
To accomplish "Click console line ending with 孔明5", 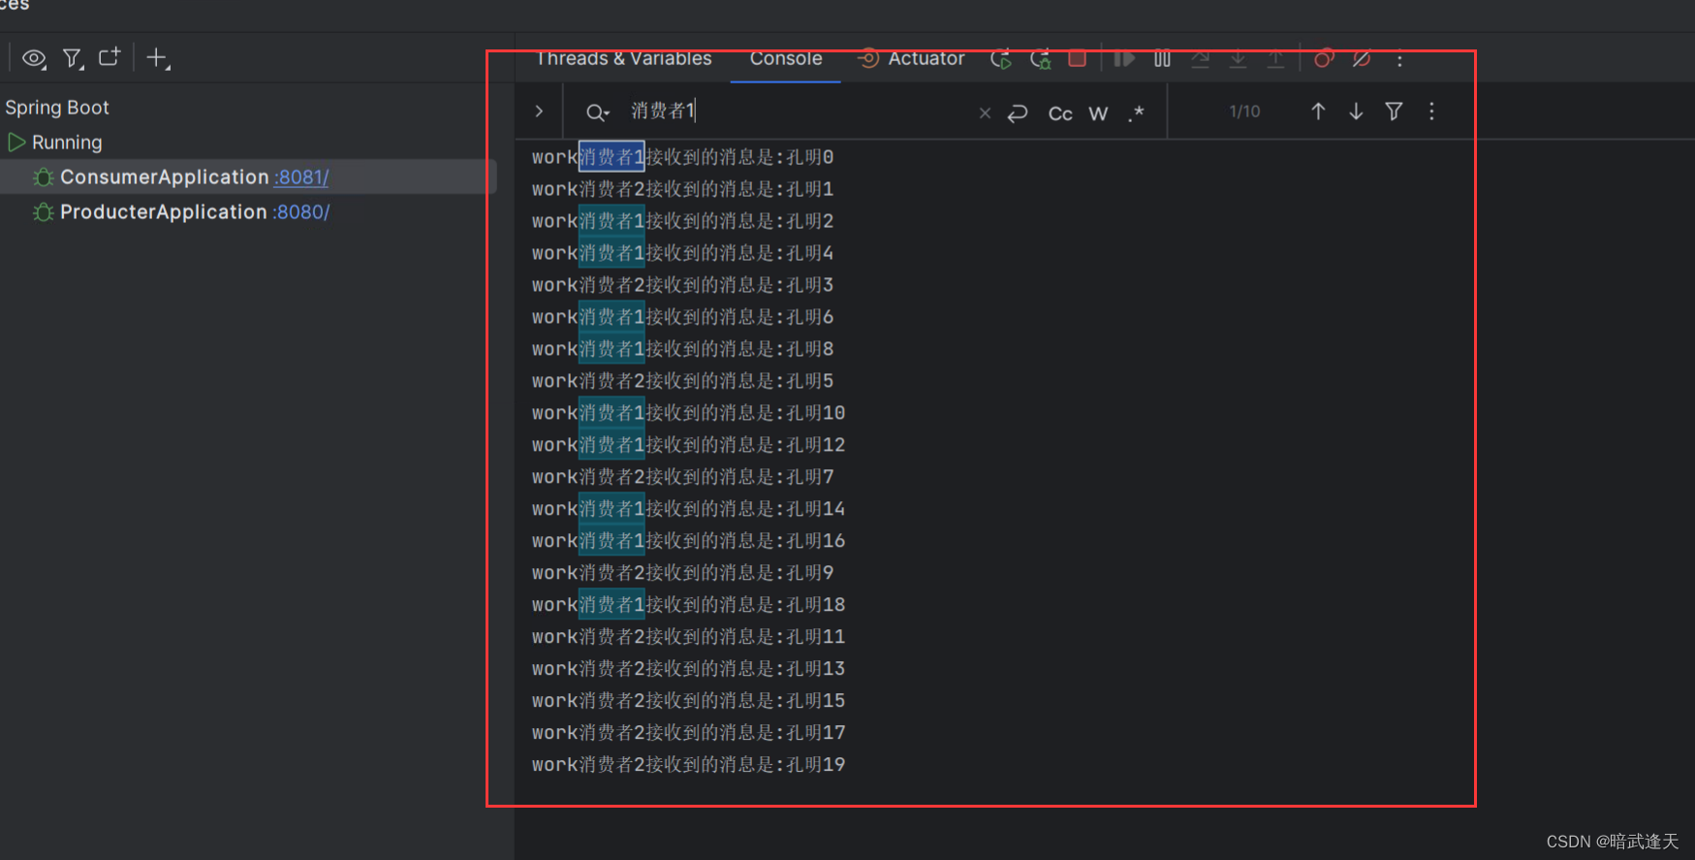I will (682, 381).
